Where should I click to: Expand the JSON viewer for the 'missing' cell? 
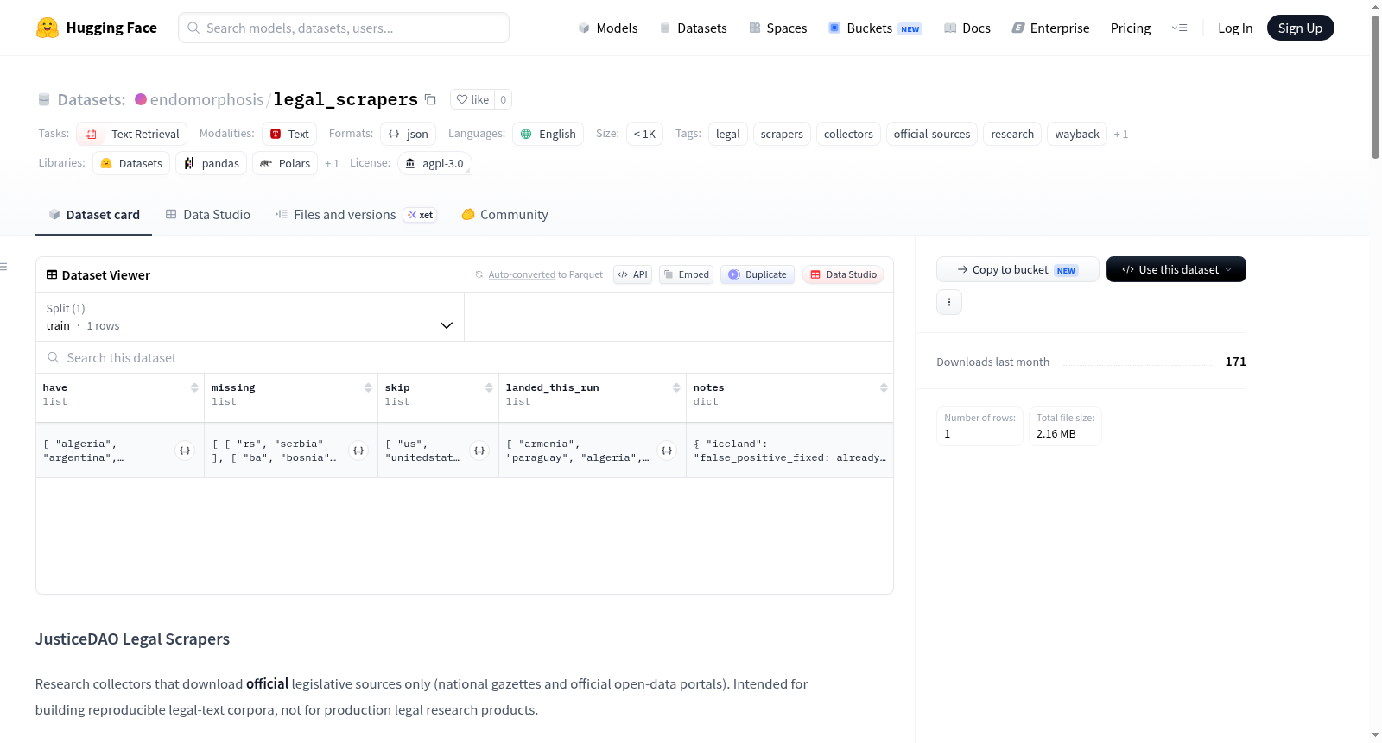click(358, 450)
